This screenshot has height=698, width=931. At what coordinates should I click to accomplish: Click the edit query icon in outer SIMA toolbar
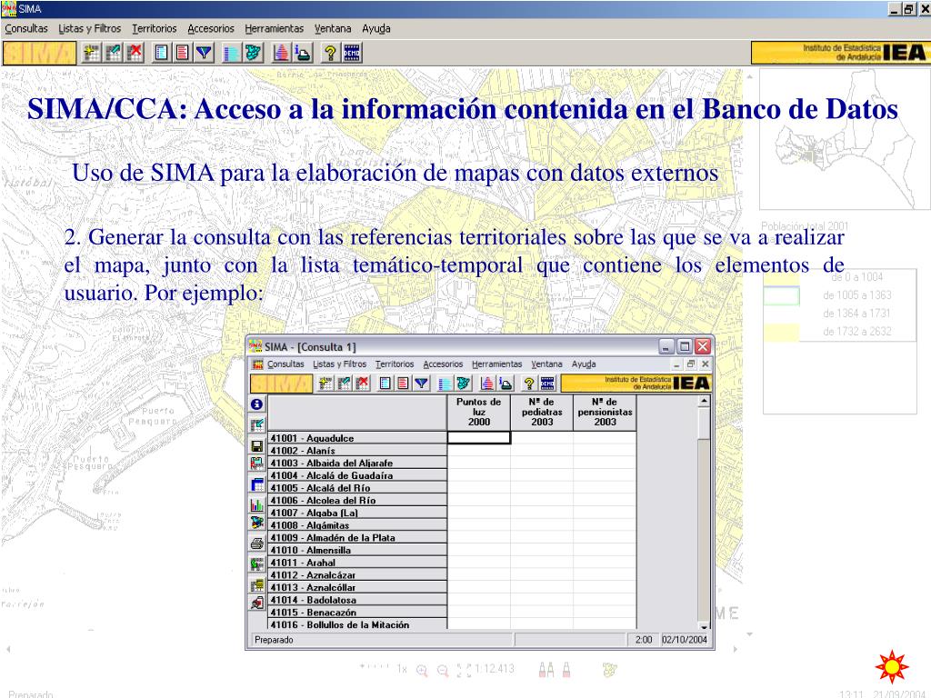click(114, 53)
